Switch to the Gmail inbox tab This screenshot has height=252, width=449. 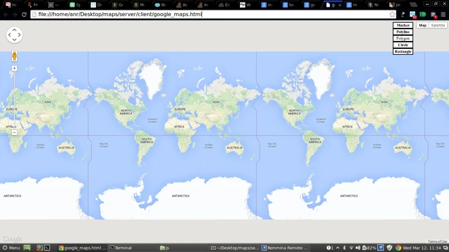coord(12,4)
